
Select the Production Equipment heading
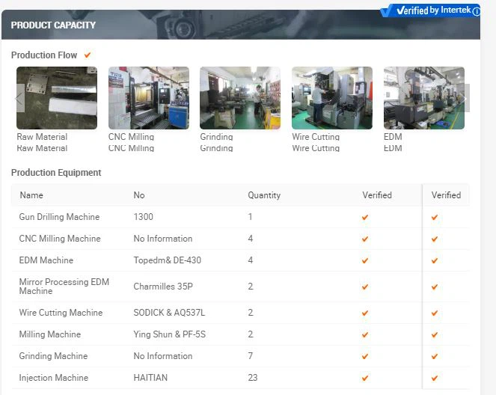[x=56, y=173]
